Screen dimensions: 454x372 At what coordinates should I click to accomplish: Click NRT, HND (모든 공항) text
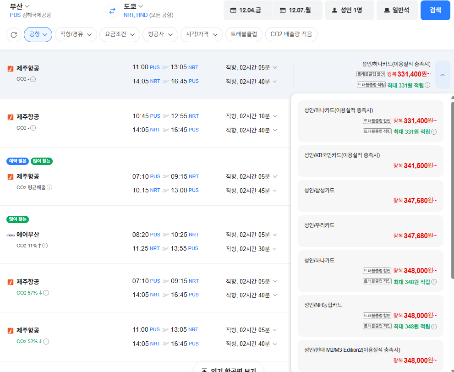tap(148, 15)
